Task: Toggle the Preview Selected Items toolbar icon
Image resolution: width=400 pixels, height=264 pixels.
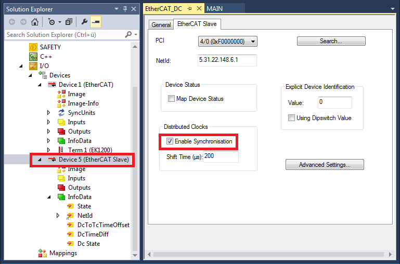Action: (x=96, y=22)
